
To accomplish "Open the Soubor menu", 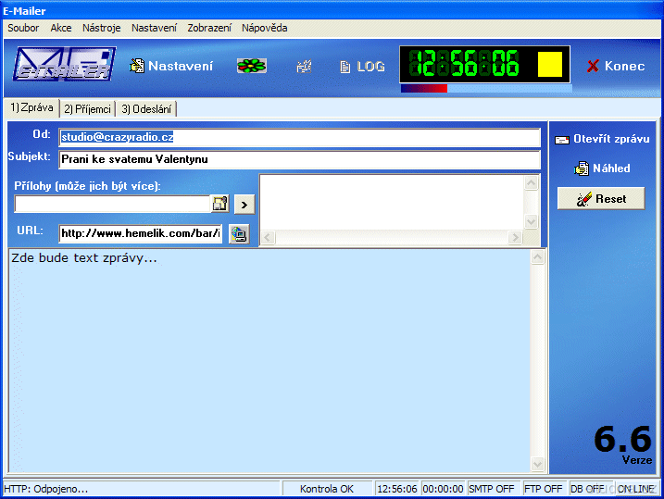I will click(x=23, y=28).
